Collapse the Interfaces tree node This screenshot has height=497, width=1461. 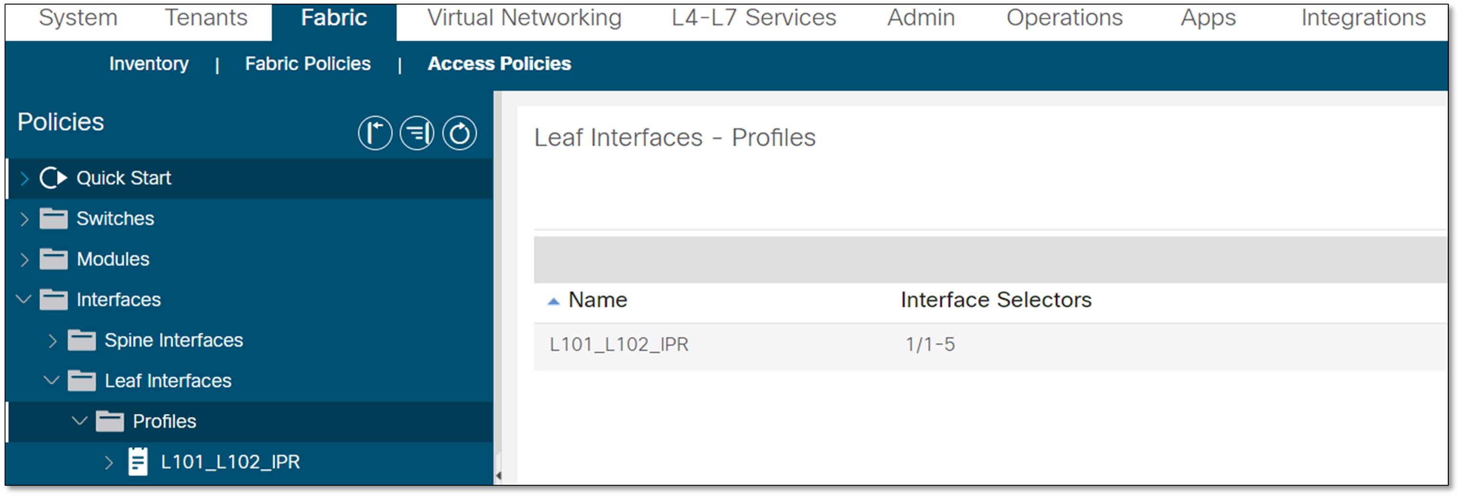tap(24, 300)
